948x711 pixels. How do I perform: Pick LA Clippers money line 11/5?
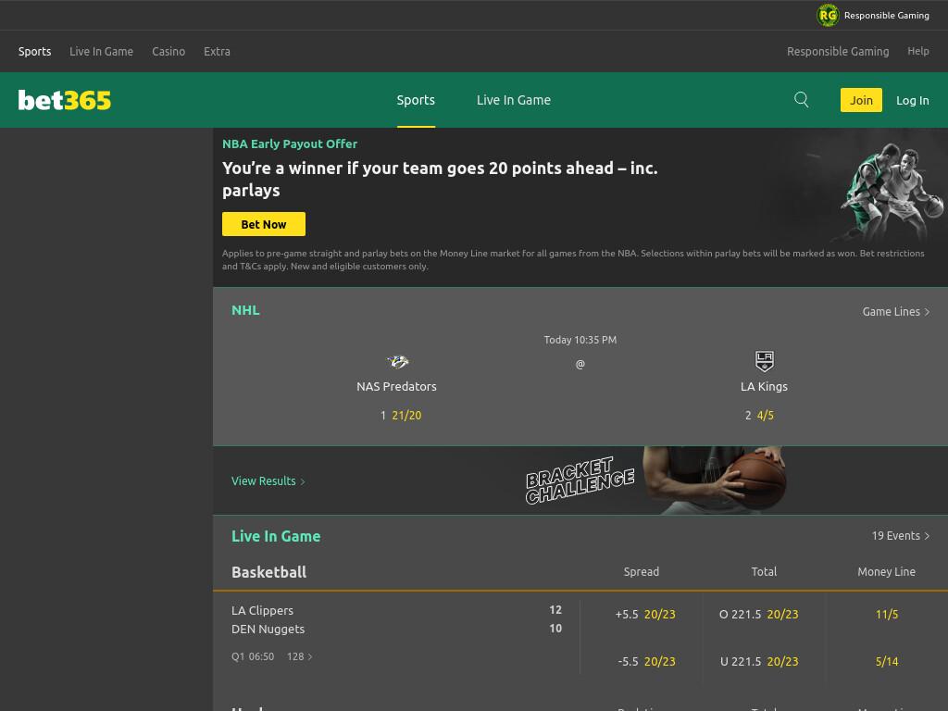coord(887,615)
